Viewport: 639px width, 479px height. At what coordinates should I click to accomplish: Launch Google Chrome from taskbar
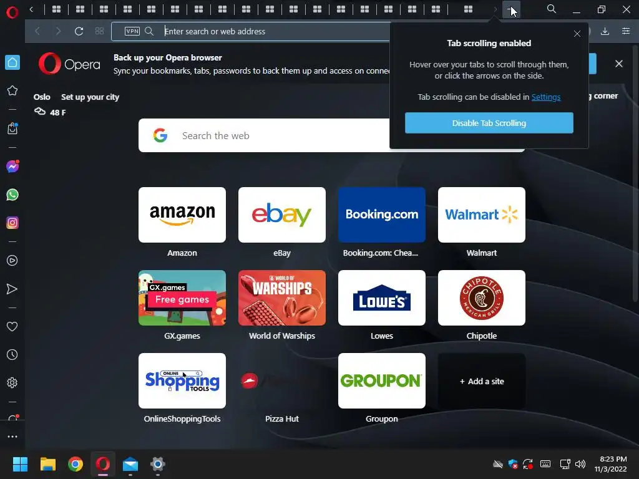pyautogui.click(x=76, y=464)
